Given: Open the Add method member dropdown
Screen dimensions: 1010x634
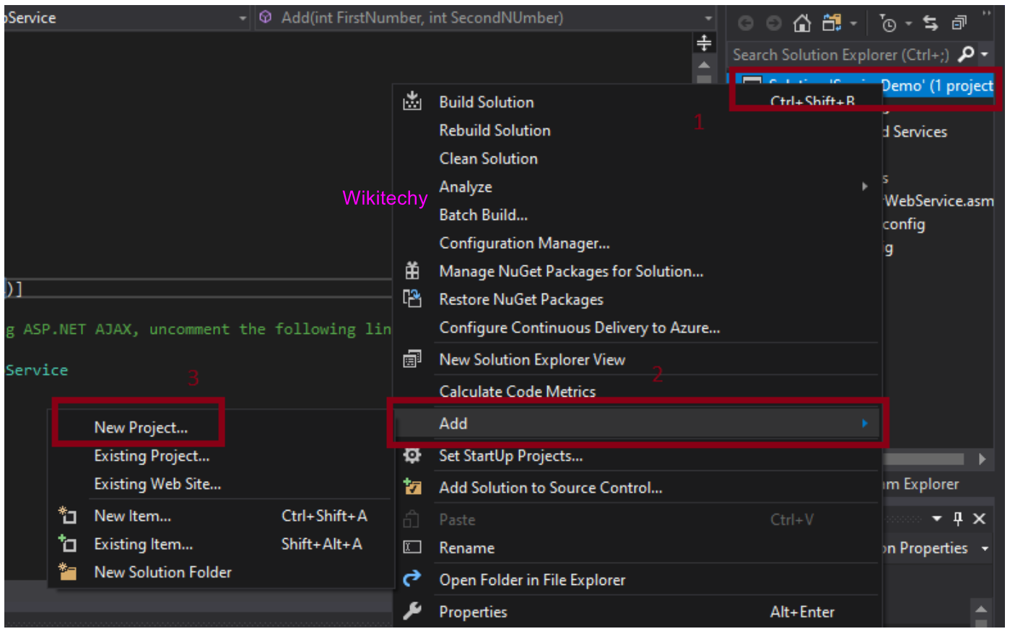Looking at the screenshot, I should coord(708,18).
